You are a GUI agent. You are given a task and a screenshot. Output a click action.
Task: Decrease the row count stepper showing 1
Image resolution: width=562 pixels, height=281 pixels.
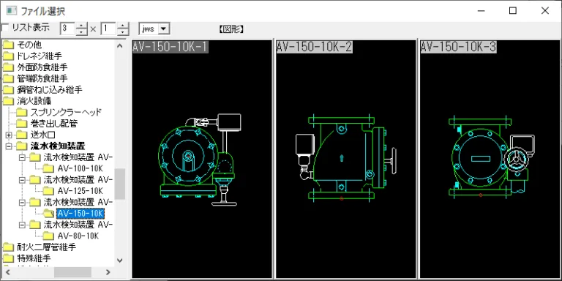pyautogui.click(x=123, y=31)
